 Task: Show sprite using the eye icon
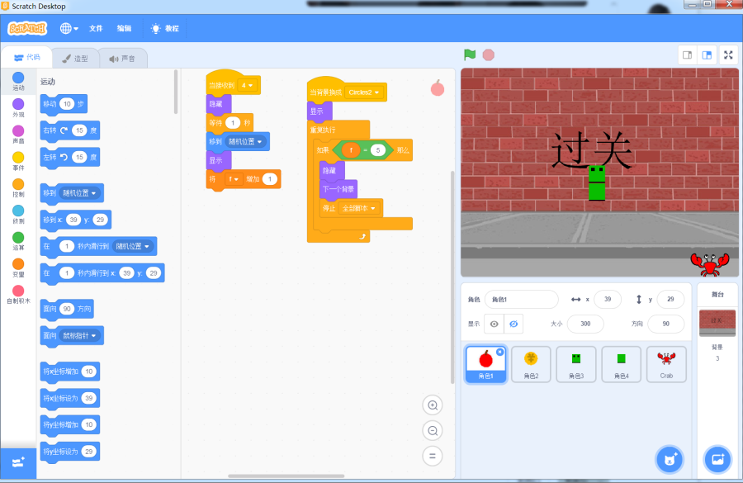tap(495, 324)
